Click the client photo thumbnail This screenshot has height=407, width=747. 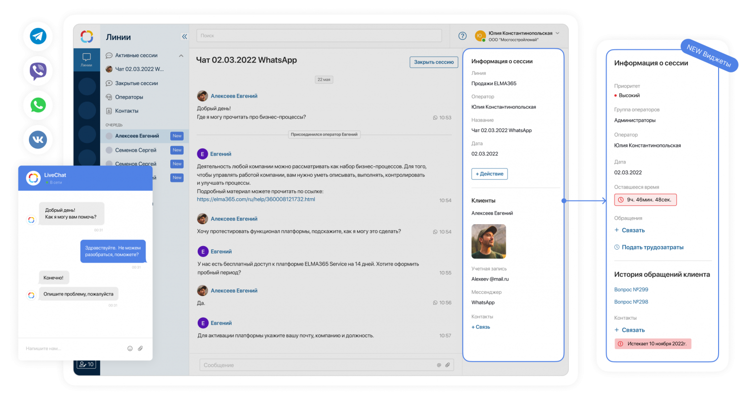click(489, 241)
